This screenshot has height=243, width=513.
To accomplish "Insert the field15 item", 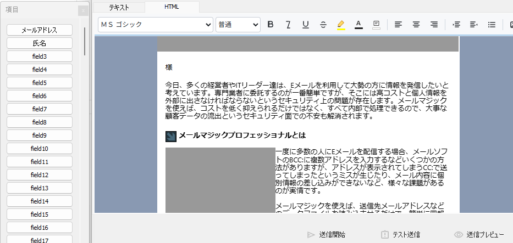I will tap(39, 214).
